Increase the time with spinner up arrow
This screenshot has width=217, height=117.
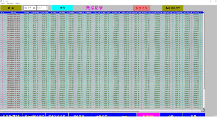pyautogui.click(x=47, y=7)
